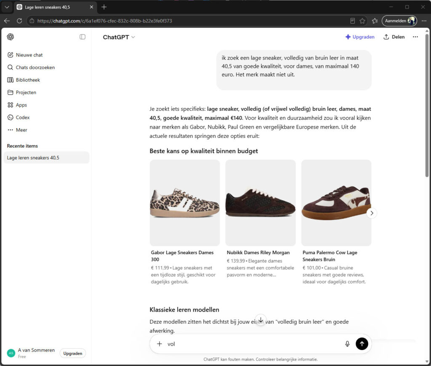Click the Klassieke leren modellen heading
The image size is (431, 366).
point(184,309)
